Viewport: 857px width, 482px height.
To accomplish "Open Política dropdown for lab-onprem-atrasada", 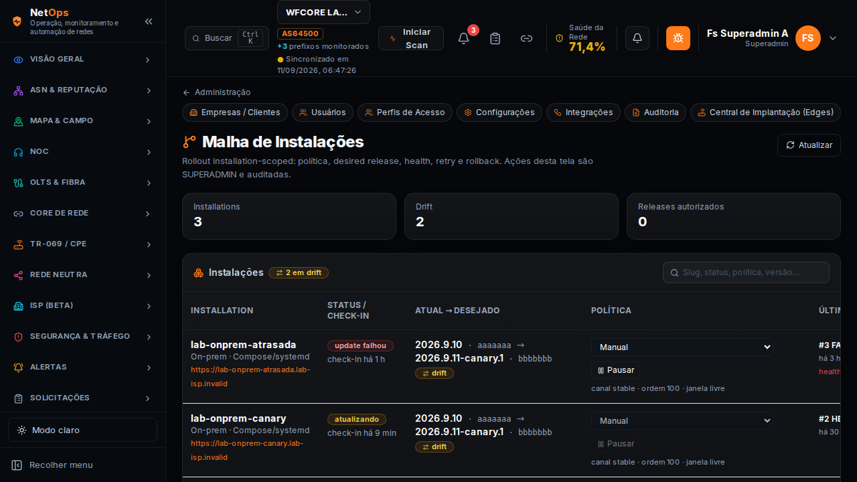I will pyautogui.click(x=682, y=347).
